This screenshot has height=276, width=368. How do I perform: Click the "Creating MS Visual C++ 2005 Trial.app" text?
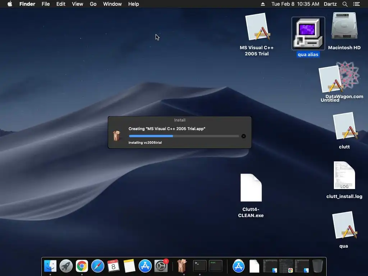pyautogui.click(x=167, y=129)
